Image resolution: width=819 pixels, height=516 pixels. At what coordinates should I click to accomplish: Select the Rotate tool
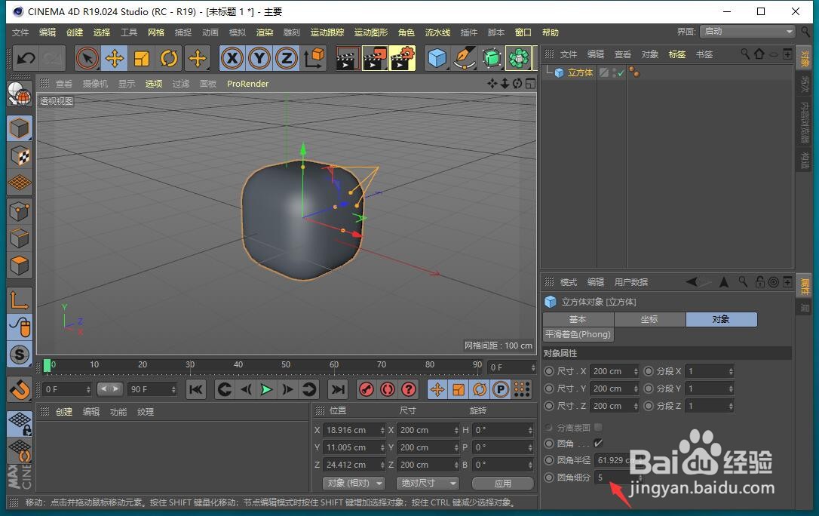tap(167, 58)
